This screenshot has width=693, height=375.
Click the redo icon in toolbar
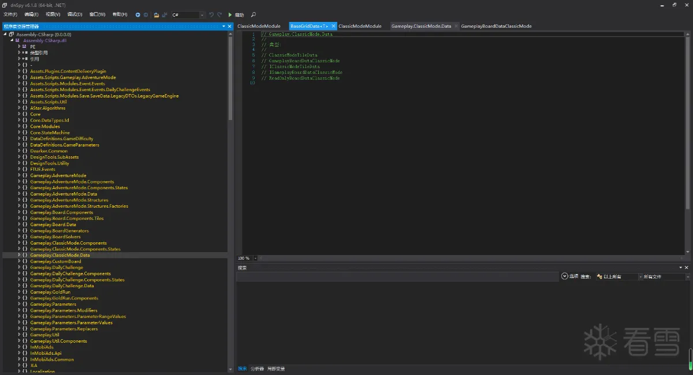[220, 14]
